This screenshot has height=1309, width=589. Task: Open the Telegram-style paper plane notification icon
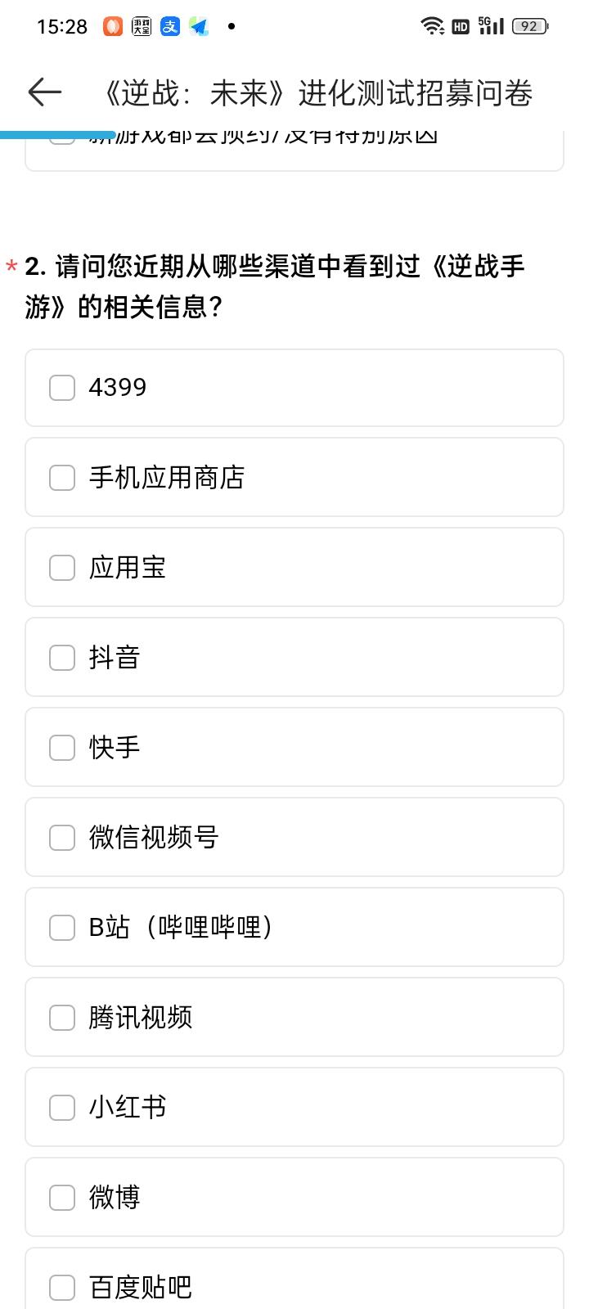point(199,27)
